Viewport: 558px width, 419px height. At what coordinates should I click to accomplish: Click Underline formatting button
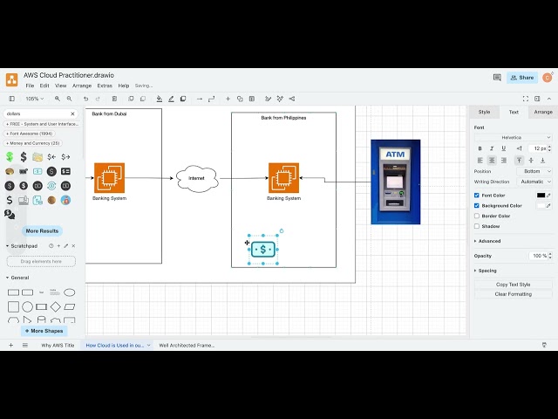[503, 148]
